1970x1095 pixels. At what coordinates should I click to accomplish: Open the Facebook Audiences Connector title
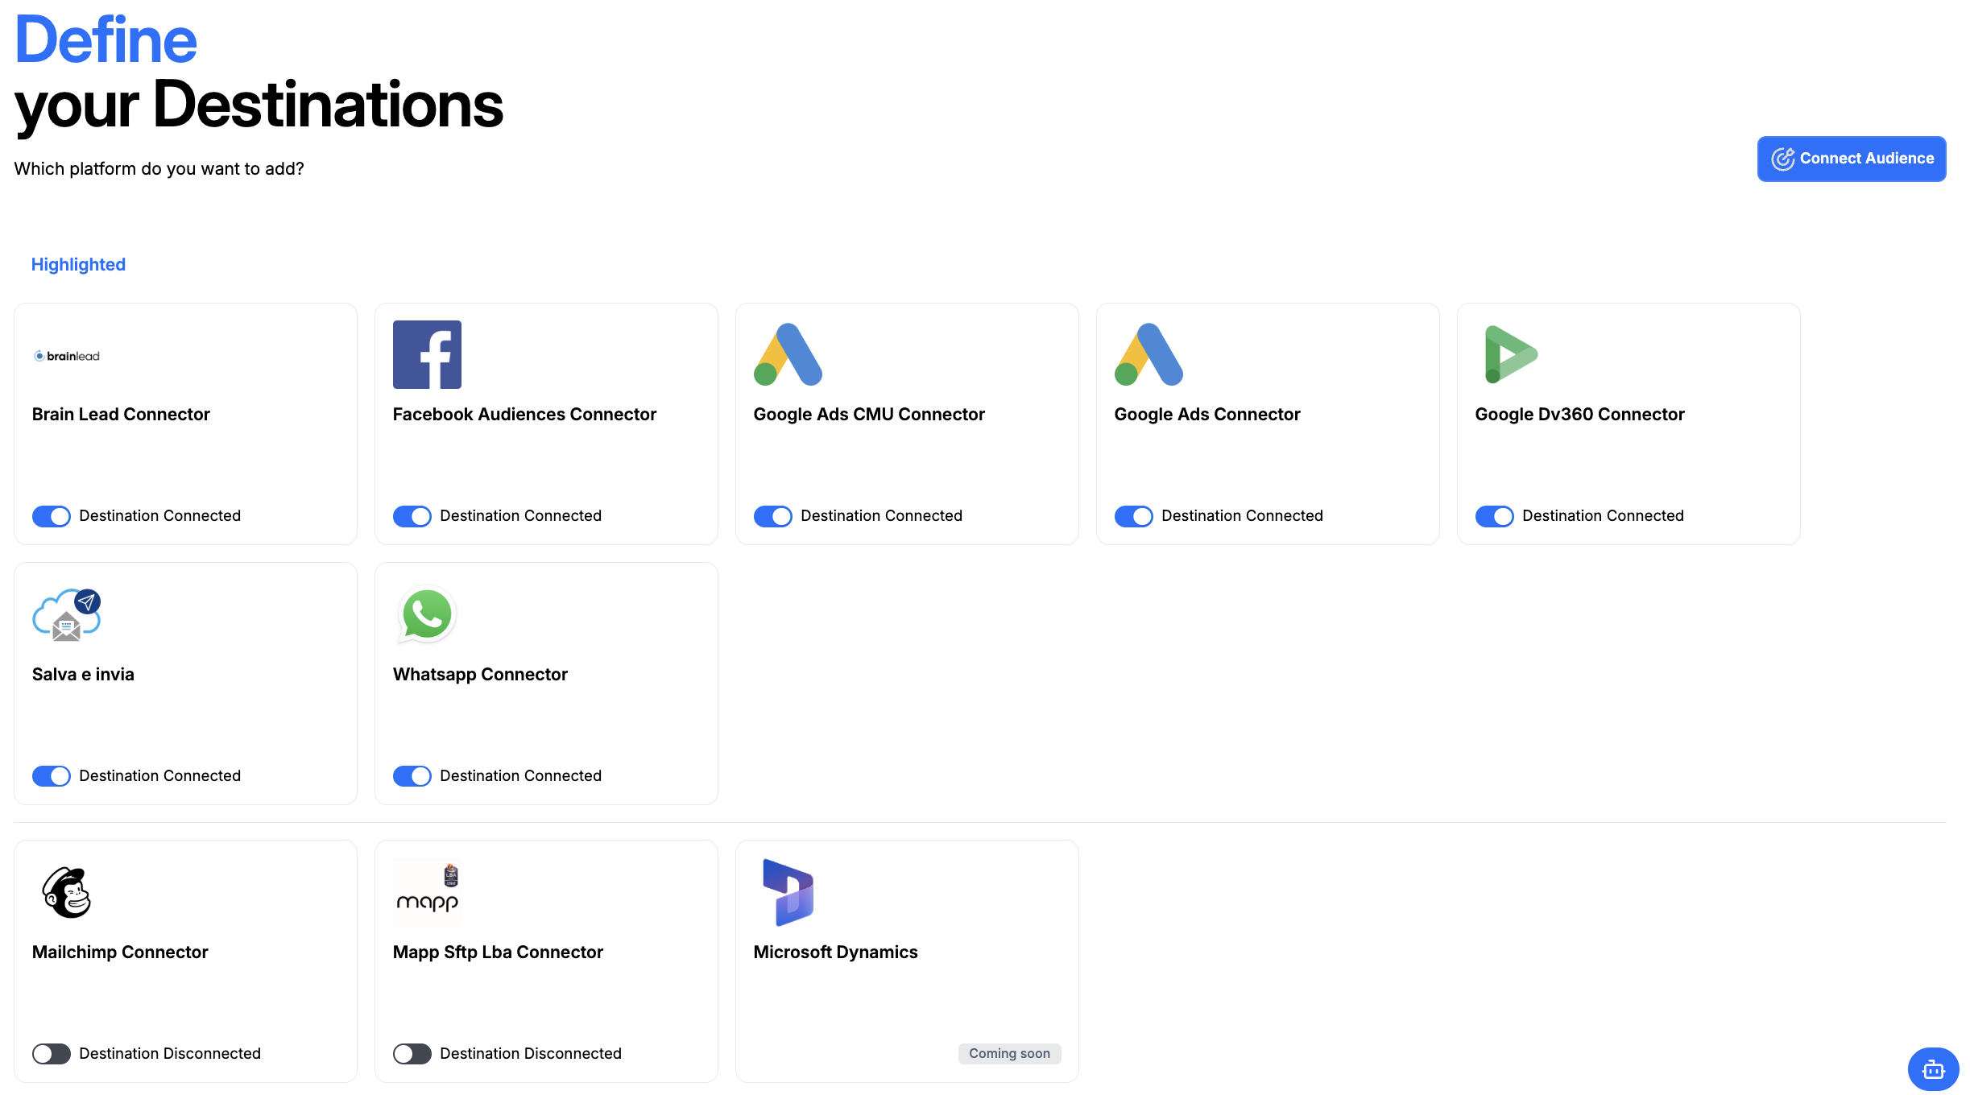click(524, 414)
